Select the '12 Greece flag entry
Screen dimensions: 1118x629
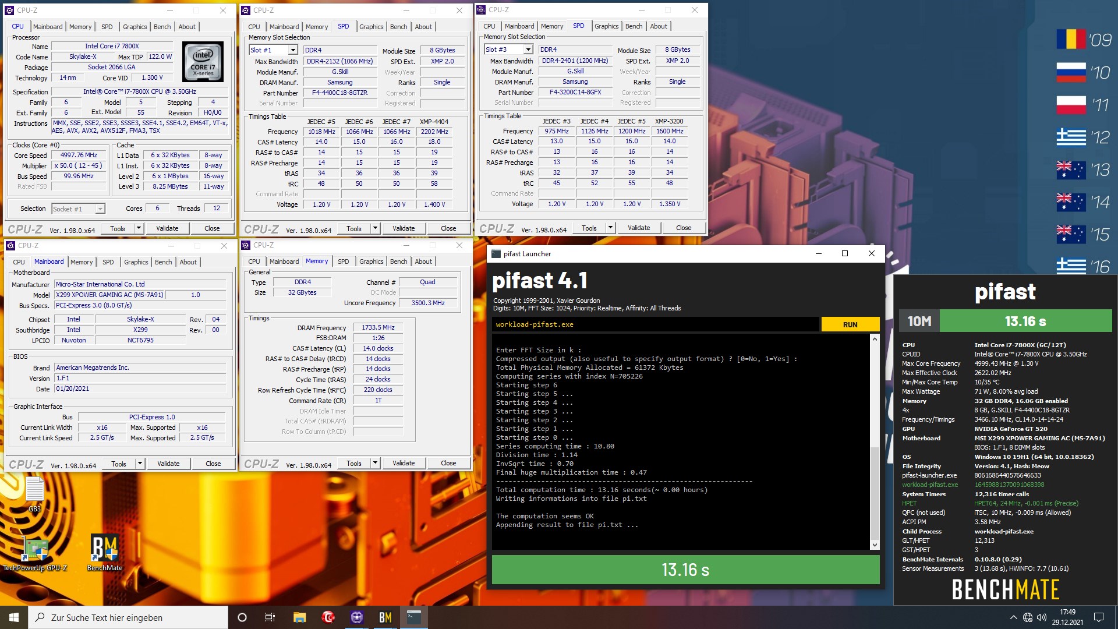1084,137
